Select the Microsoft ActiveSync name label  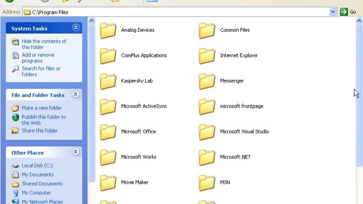coord(143,106)
